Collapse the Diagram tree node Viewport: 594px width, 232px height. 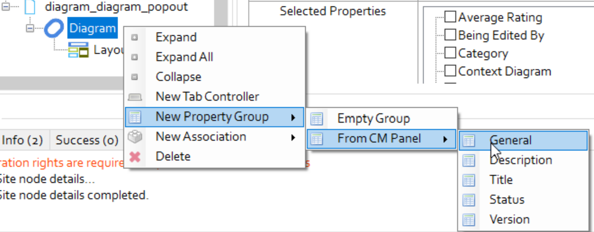click(x=30, y=28)
